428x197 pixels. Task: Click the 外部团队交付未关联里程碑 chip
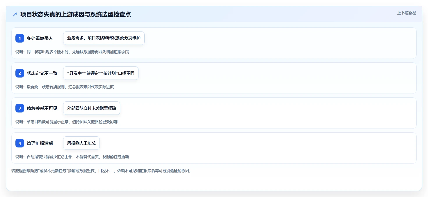tap(92, 108)
